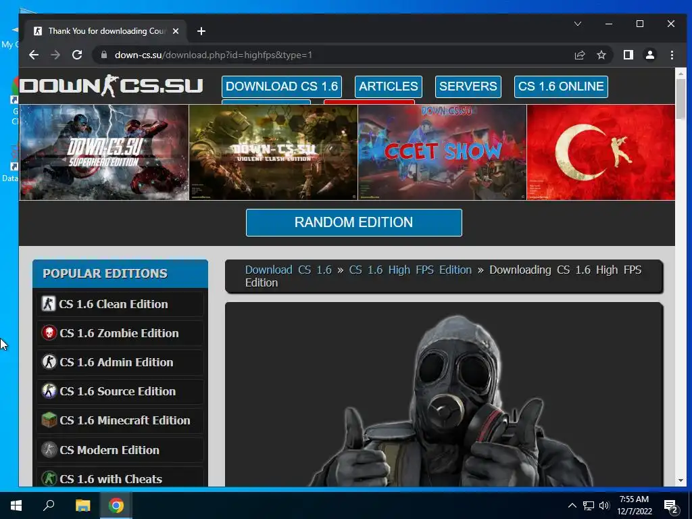Open Windows taskbar search
Screen dimensions: 692x519
click(49, 505)
